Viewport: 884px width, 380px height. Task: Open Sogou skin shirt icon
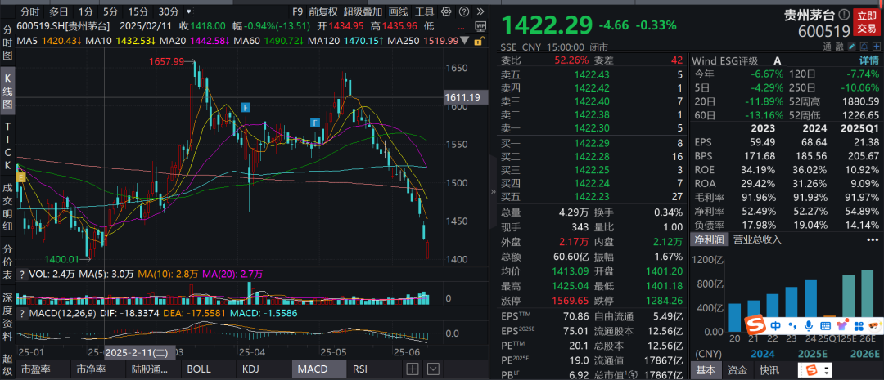[x=841, y=325]
